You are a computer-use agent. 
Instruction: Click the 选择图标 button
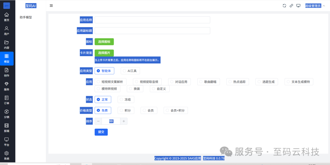click(104, 41)
